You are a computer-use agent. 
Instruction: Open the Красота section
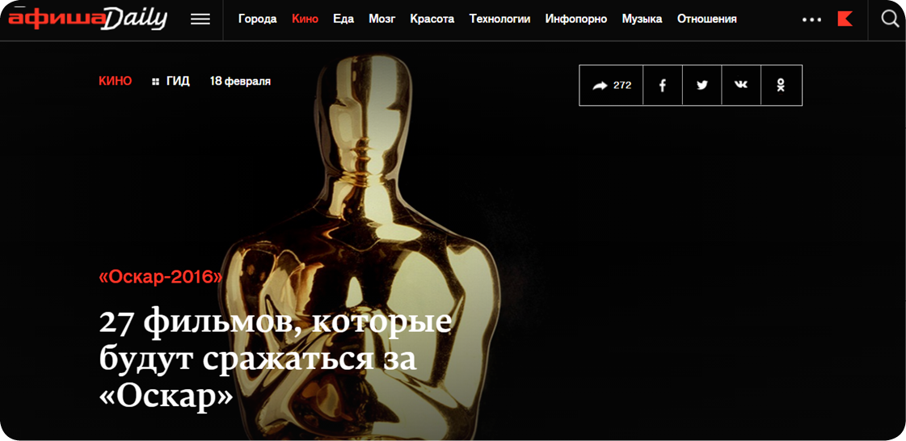coord(432,19)
